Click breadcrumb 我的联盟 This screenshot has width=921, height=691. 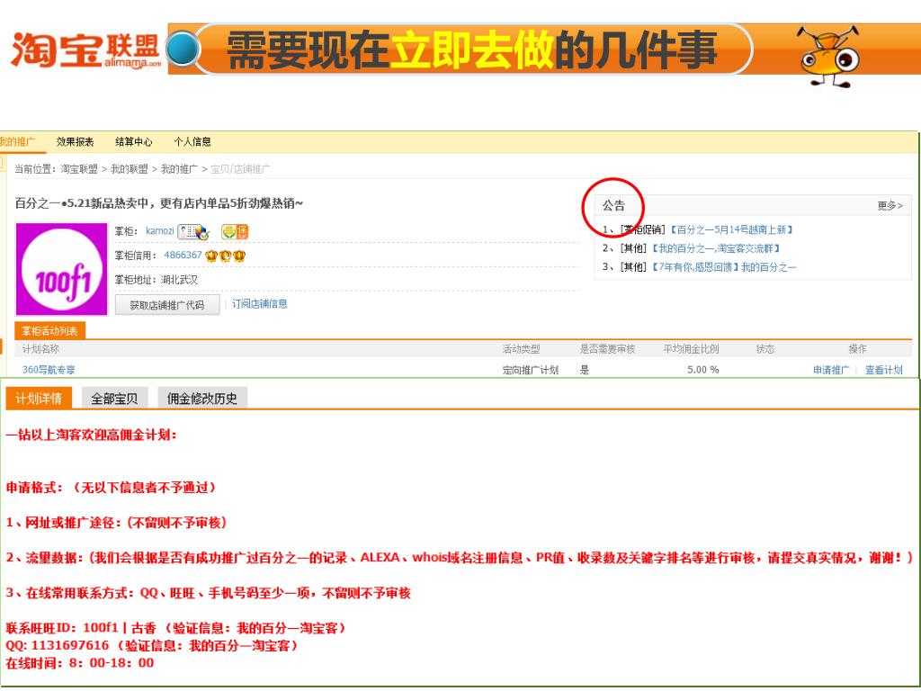coord(130,169)
